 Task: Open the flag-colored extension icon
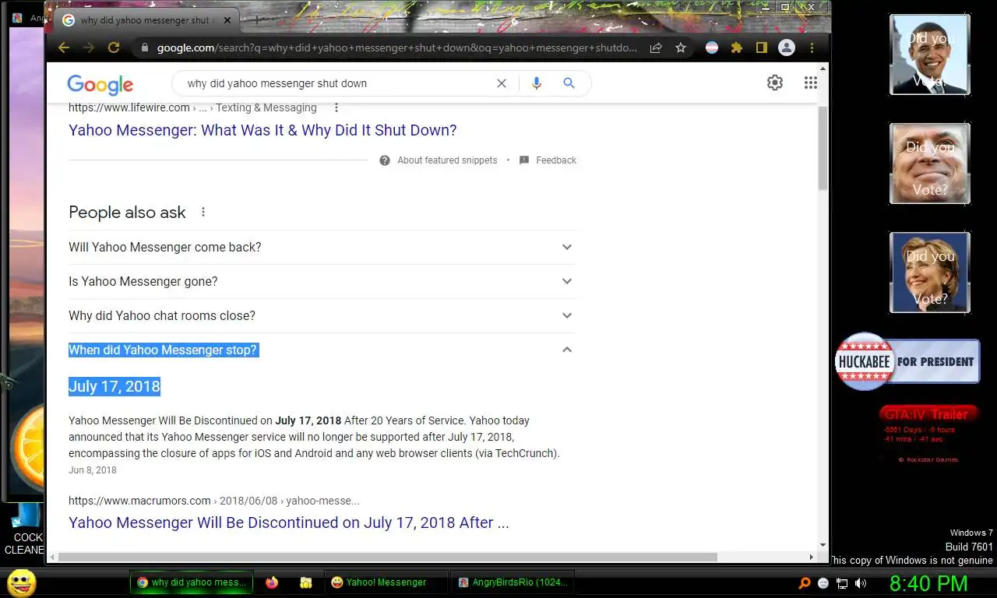click(712, 47)
